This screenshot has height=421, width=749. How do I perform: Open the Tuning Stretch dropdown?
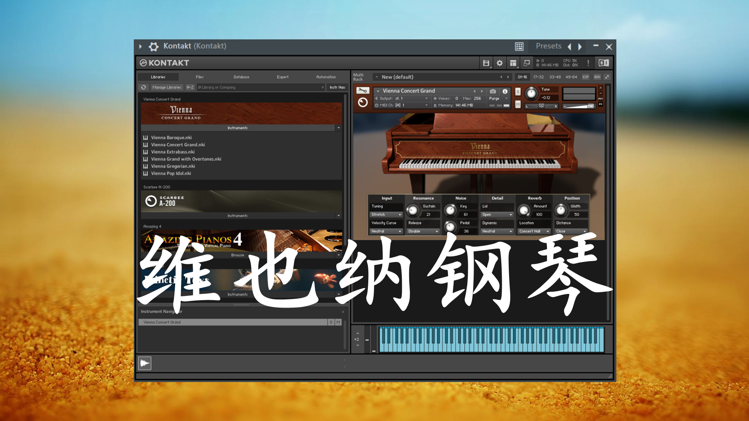386,215
